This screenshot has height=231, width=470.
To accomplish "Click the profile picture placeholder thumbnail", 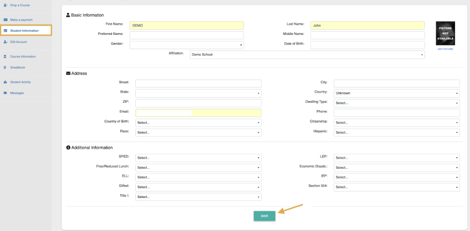I will coord(445,33).
